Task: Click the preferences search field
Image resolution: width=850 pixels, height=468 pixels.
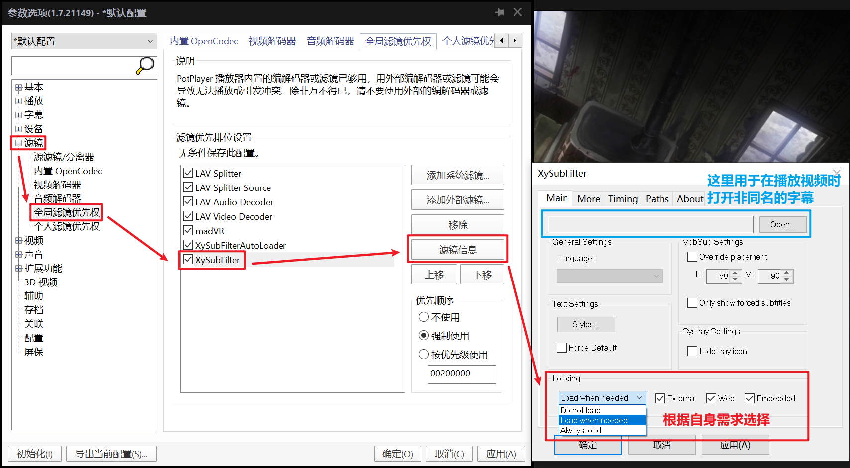Action: [74, 66]
